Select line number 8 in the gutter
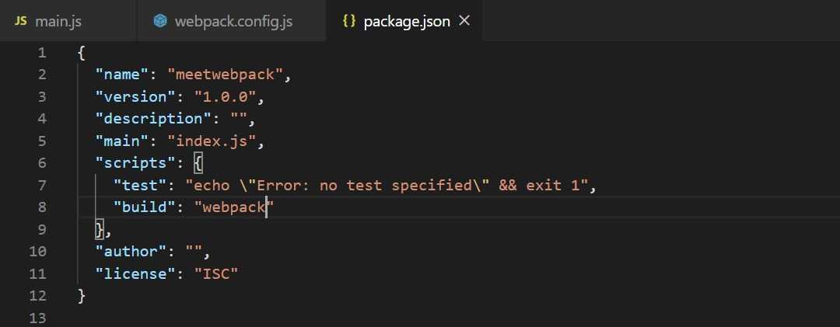The image size is (840, 327). pos(41,207)
